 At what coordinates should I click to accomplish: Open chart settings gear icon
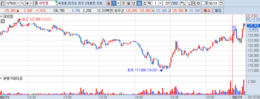198,3
